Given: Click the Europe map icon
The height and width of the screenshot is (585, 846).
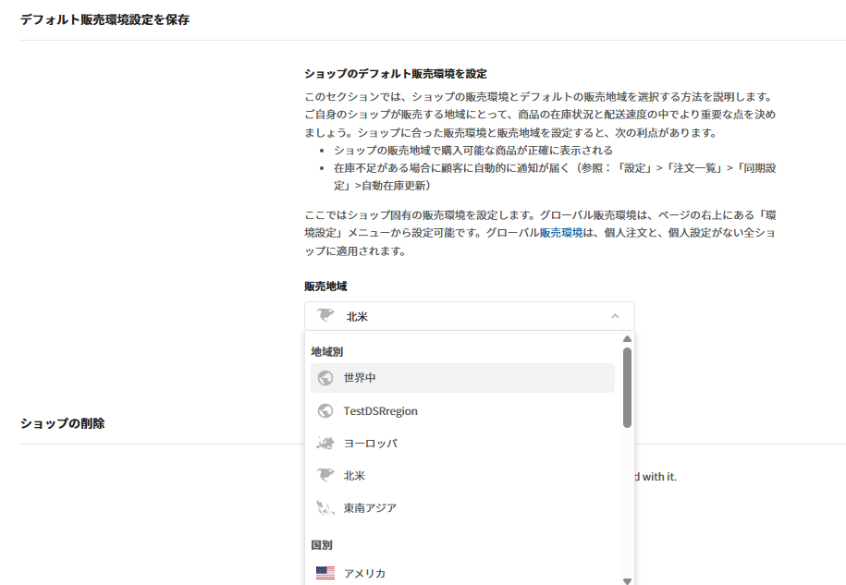Looking at the screenshot, I should [325, 444].
